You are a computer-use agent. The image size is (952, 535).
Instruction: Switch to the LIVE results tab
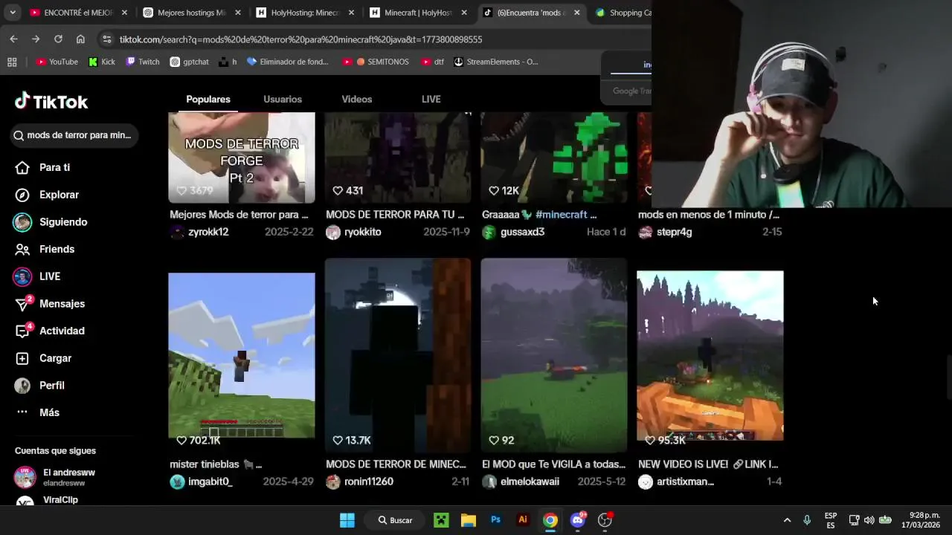[x=431, y=99]
